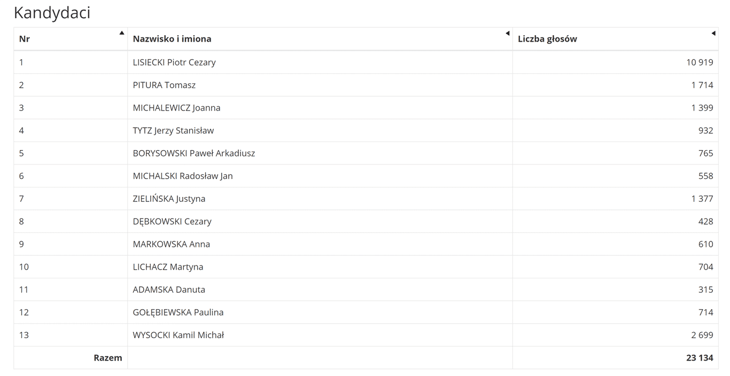Click the 10 919 votes cell
This screenshot has height=376, width=730.
(700, 62)
